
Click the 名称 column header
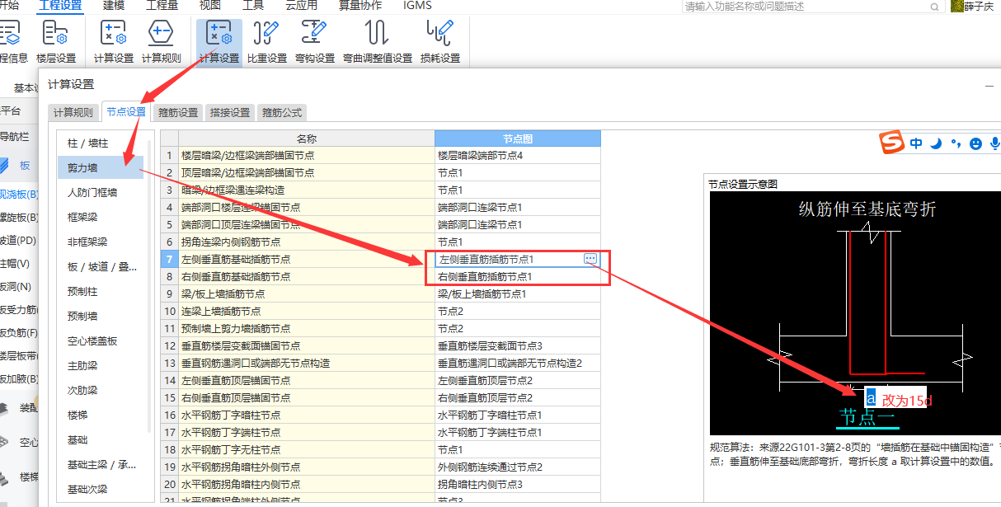[307, 138]
